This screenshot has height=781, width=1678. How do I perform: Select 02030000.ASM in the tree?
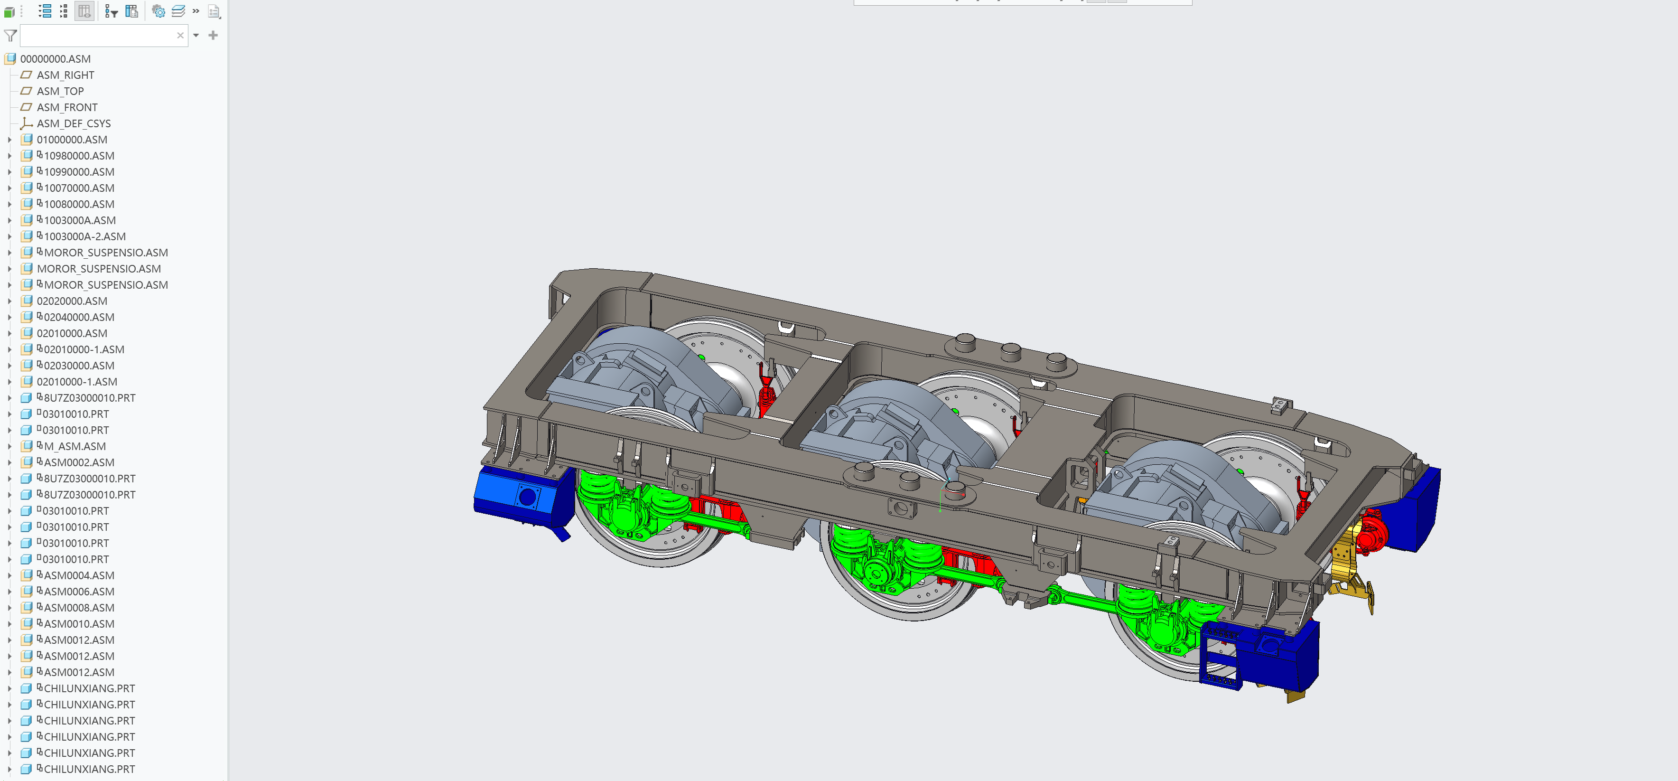click(79, 366)
